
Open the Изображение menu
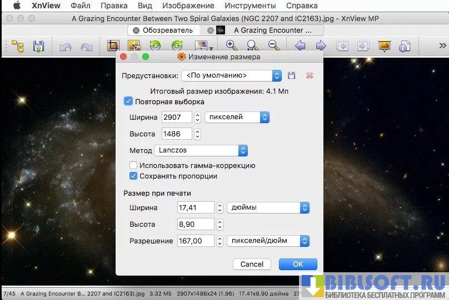click(x=188, y=6)
